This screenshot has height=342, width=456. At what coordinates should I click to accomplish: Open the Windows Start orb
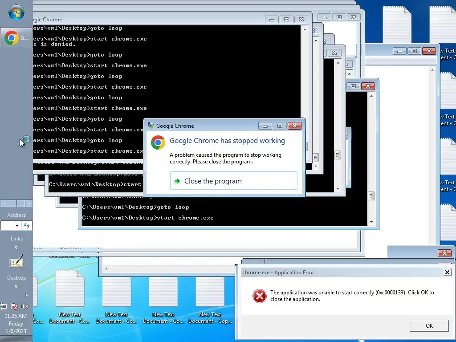point(16,13)
